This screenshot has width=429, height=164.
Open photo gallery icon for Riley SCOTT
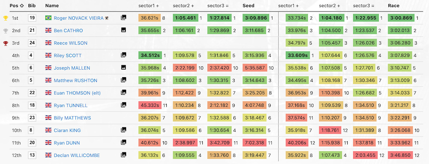[x=124, y=55]
